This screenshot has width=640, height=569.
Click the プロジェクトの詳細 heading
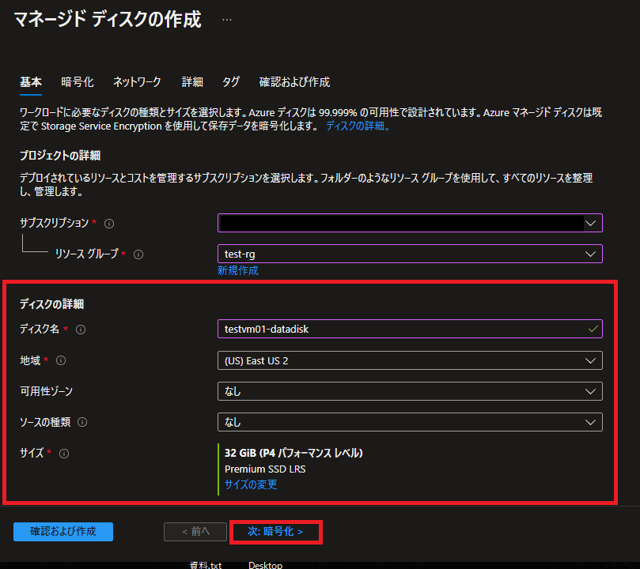(x=60, y=156)
